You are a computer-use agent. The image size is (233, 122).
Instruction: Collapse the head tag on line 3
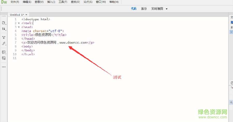pyautogui.click(x=19, y=27)
